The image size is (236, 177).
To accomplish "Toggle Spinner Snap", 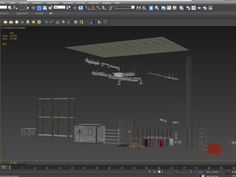I will tap(104, 8).
